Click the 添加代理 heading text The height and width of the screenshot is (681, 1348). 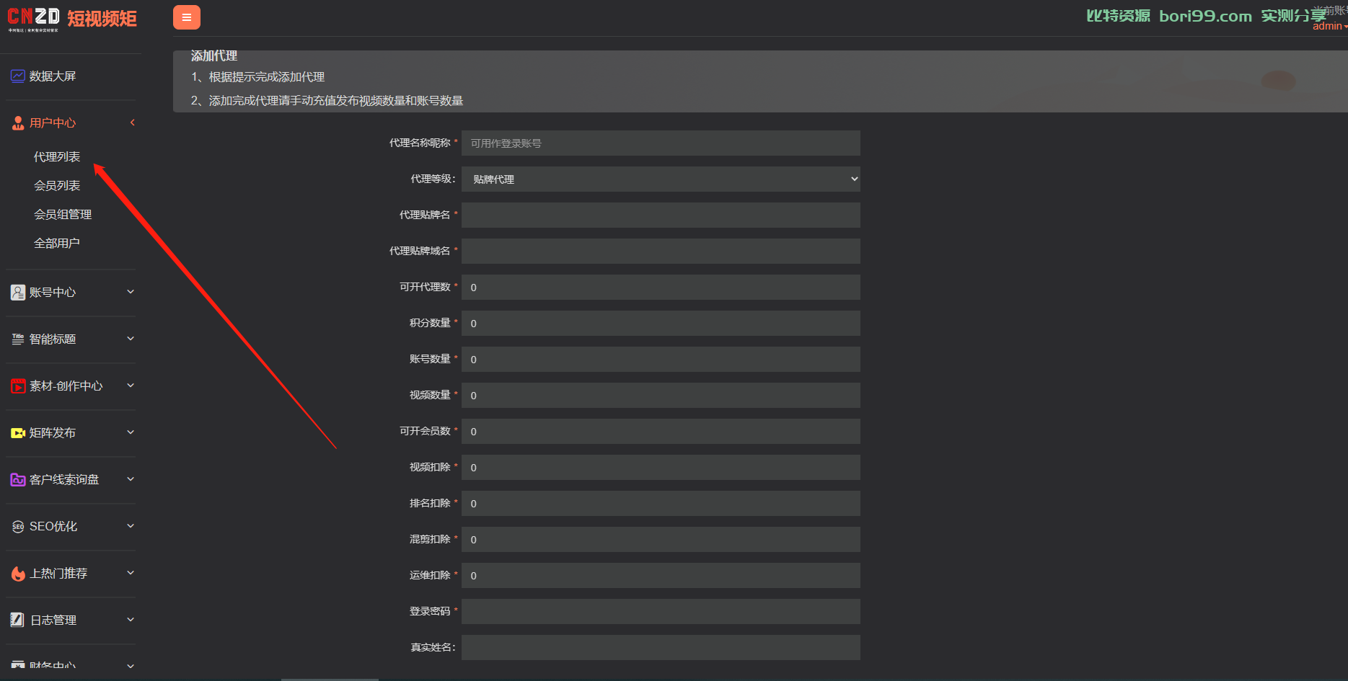[214, 56]
